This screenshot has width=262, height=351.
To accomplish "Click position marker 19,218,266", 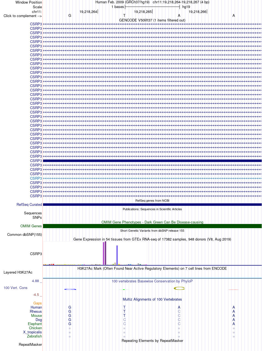I will click(x=197, y=12).
